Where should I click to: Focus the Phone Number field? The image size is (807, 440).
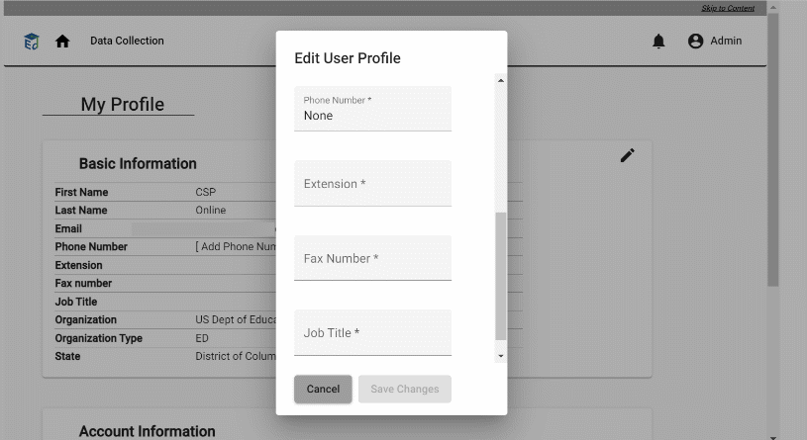pos(372,115)
